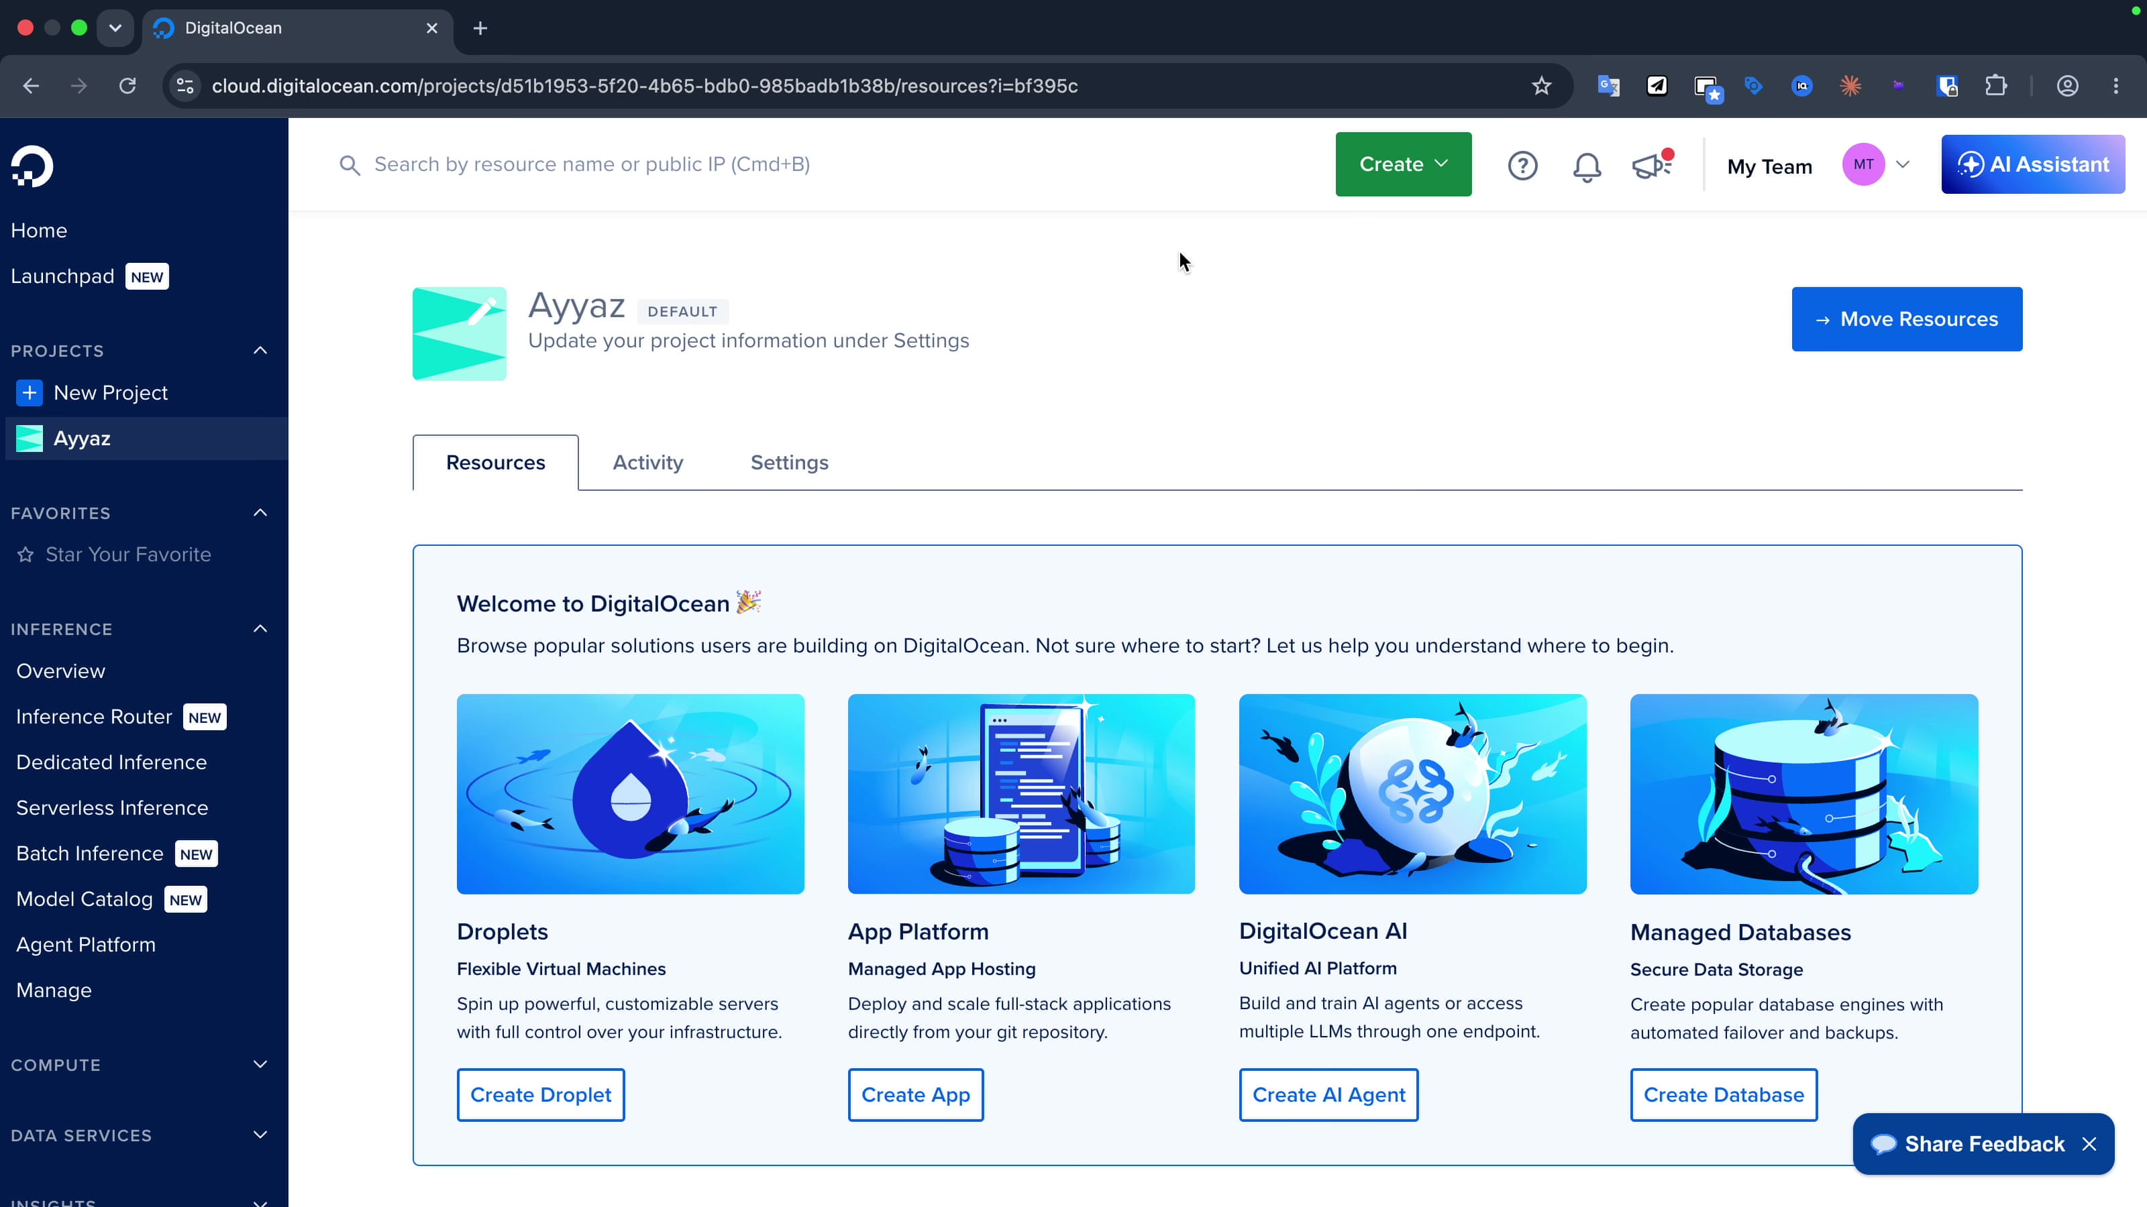Click New Project link
Image resolution: width=2147 pixels, height=1207 pixels.
[x=111, y=392]
